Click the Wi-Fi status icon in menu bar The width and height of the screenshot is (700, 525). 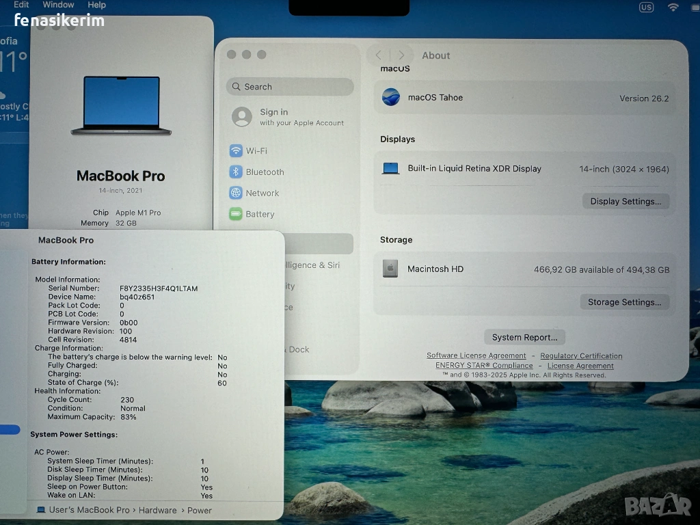tap(673, 7)
